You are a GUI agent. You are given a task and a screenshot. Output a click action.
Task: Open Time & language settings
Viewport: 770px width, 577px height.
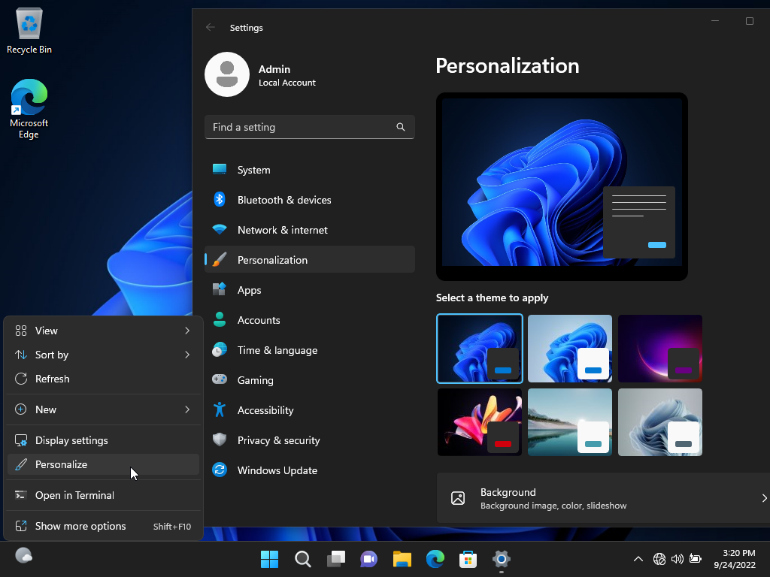(310, 350)
